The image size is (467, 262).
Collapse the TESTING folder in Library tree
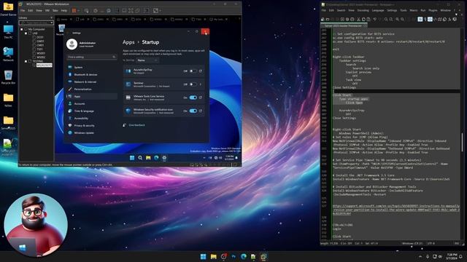(26, 61)
